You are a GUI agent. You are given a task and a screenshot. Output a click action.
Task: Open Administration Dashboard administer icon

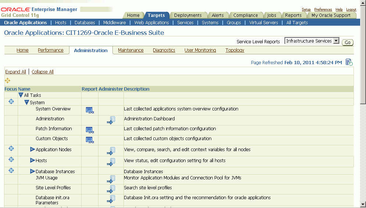(111, 120)
